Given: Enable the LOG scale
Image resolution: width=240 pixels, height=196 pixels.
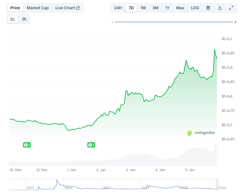Looking at the screenshot, I should click(x=195, y=8).
